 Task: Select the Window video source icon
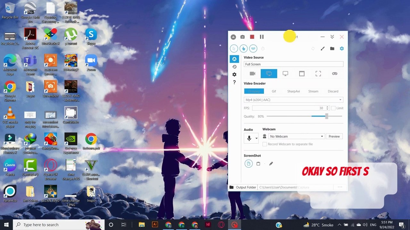pyautogui.click(x=302, y=74)
